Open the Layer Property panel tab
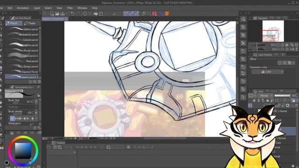299x168 pixels. [263, 55]
